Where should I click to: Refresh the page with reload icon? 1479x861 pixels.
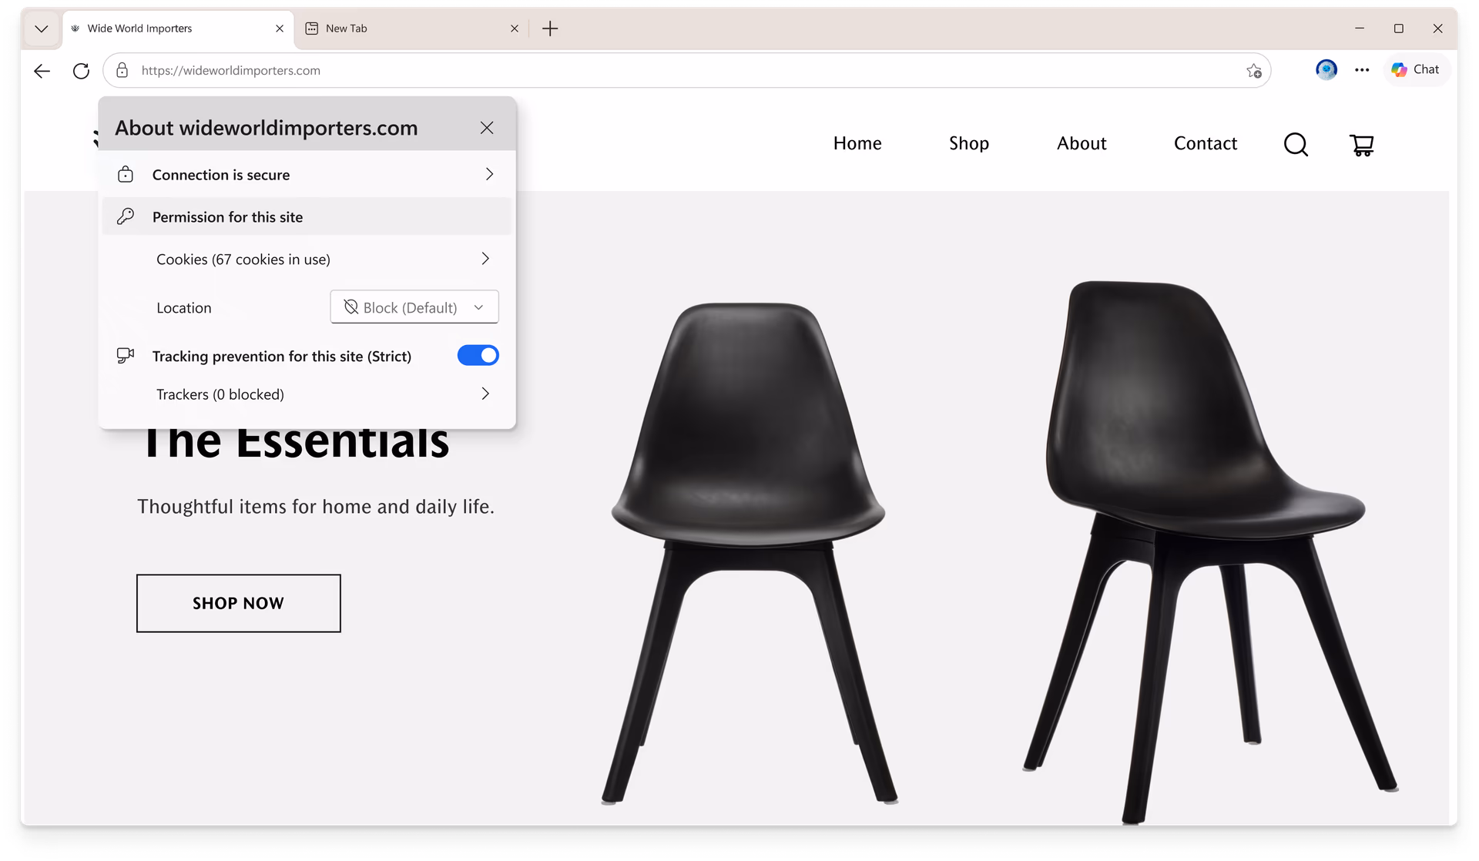pyautogui.click(x=81, y=71)
